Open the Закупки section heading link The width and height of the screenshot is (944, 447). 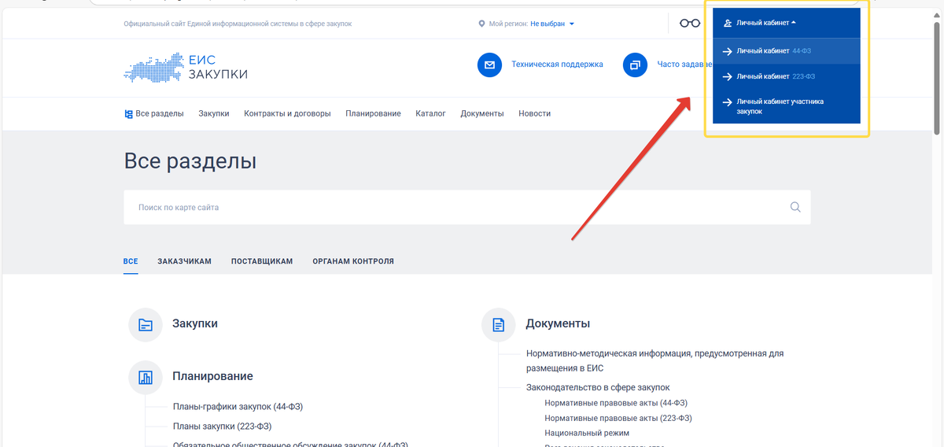click(x=195, y=323)
